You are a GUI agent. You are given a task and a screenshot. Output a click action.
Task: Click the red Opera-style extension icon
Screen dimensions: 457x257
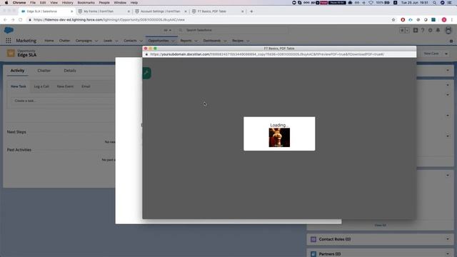click(x=403, y=20)
